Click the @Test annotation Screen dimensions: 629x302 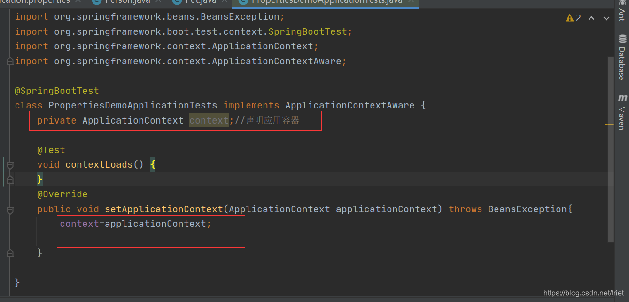[x=51, y=150]
